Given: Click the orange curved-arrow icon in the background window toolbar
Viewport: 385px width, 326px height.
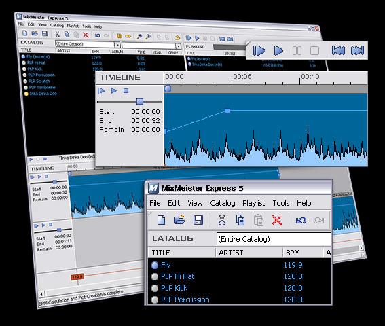Looking at the screenshot, I should tap(177, 38).
